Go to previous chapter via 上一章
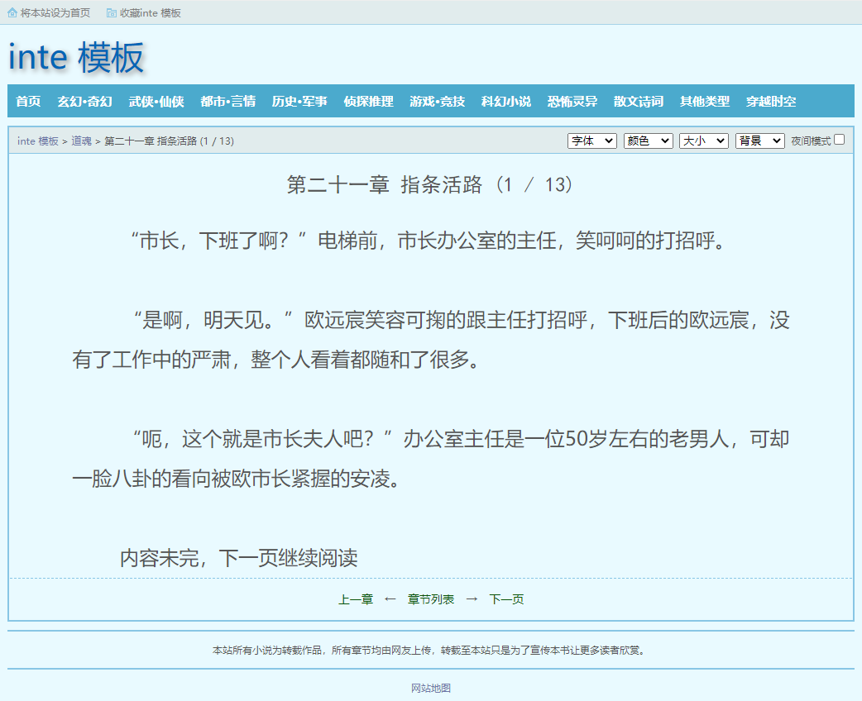862x701 pixels. coord(356,599)
